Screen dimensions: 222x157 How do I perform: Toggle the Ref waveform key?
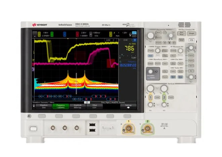click(x=191, y=71)
